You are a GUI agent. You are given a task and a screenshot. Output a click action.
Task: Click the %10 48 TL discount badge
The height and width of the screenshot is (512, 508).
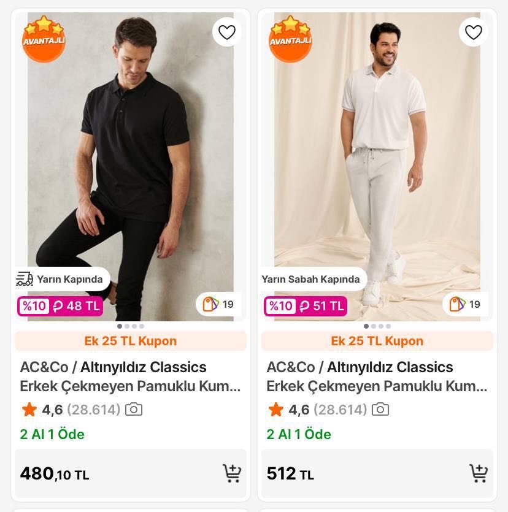pyautogui.click(x=60, y=306)
